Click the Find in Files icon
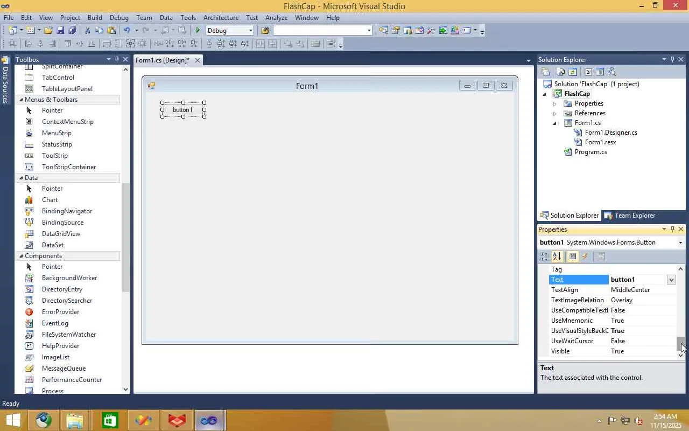Screen dimensions: 689x431 coord(264,30)
